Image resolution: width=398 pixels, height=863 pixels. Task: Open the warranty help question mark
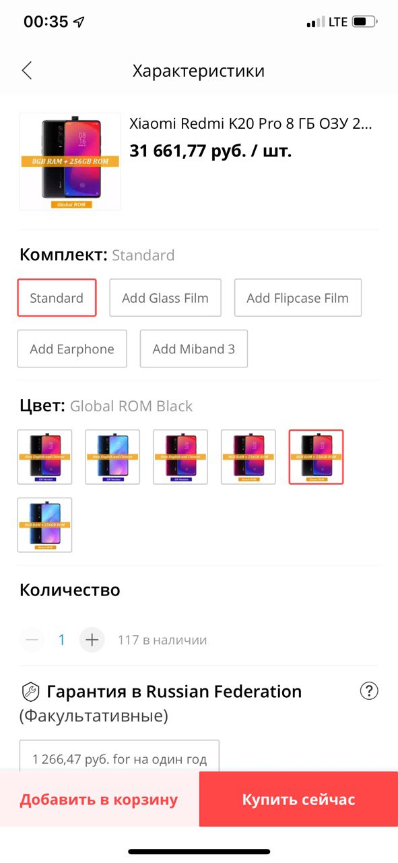pyautogui.click(x=369, y=691)
